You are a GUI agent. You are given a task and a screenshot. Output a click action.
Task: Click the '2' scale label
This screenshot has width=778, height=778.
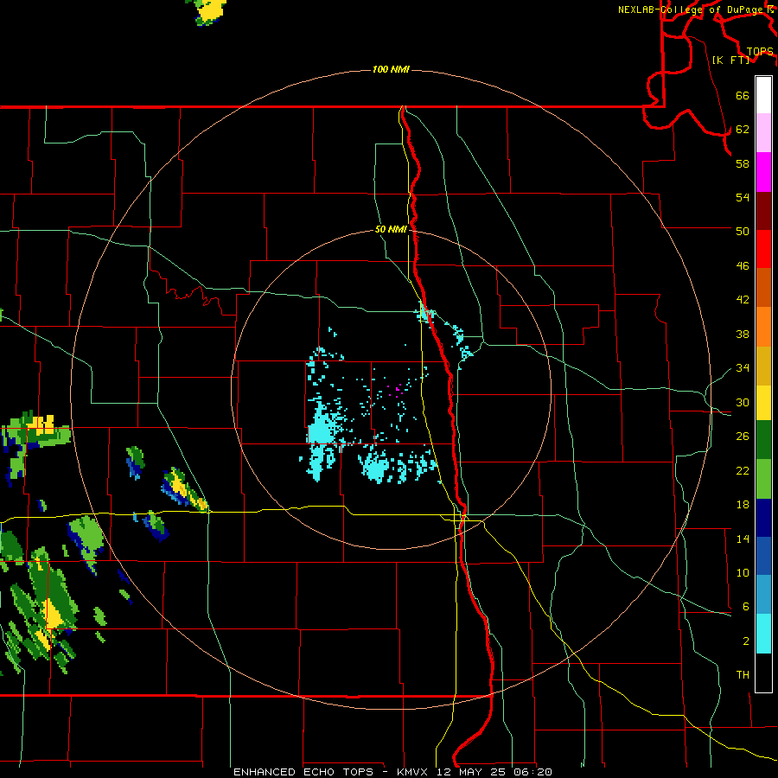tap(746, 641)
